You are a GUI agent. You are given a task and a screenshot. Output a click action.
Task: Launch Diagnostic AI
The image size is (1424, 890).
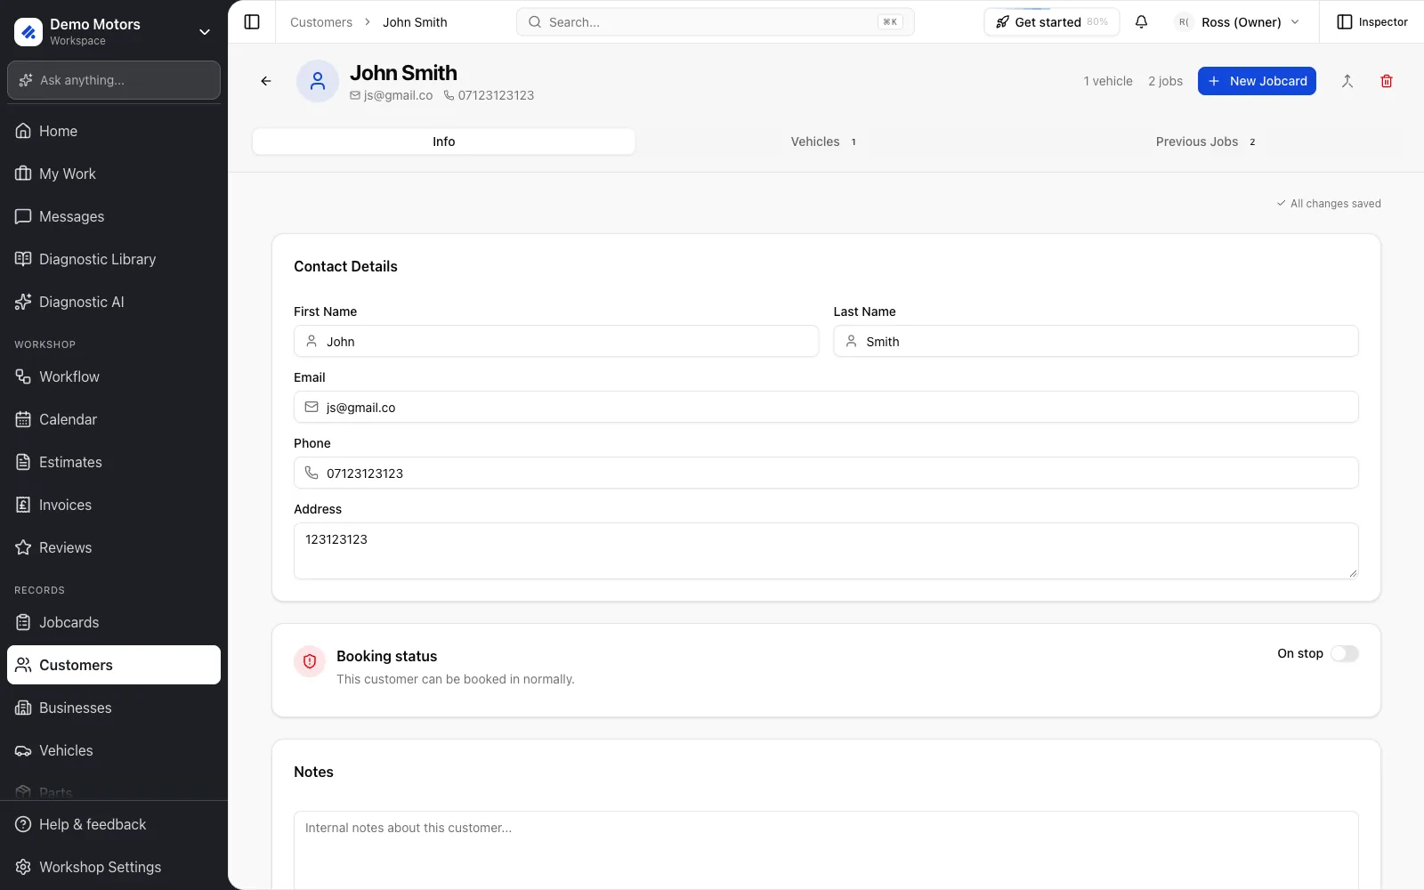click(x=114, y=302)
